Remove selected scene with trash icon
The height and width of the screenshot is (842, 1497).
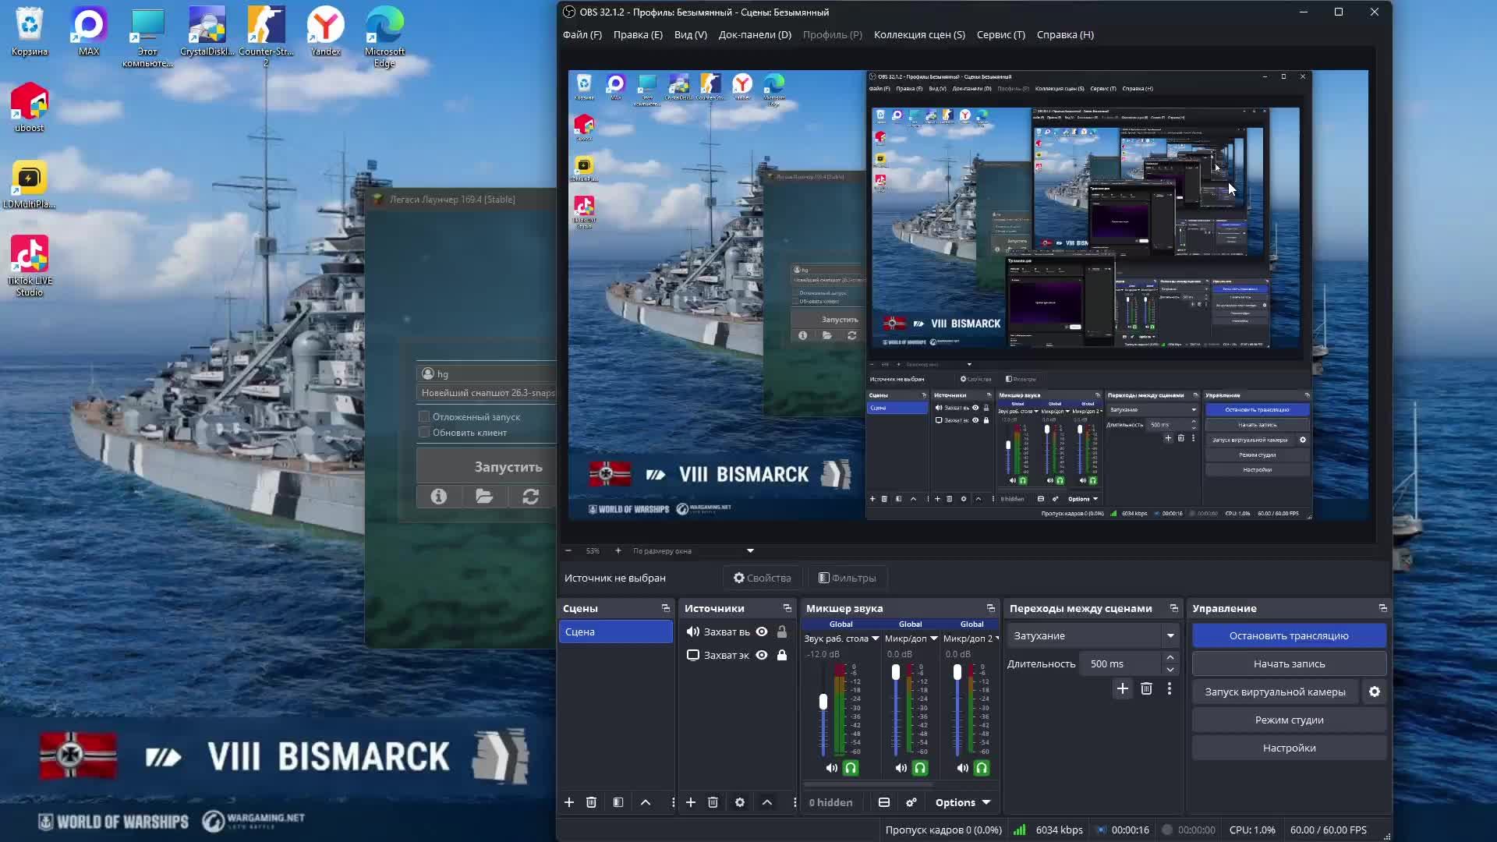click(591, 802)
